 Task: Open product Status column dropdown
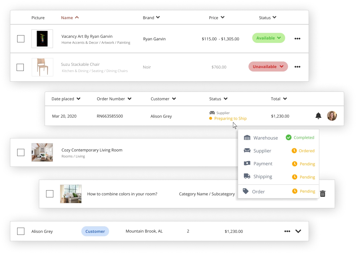coord(268,17)
